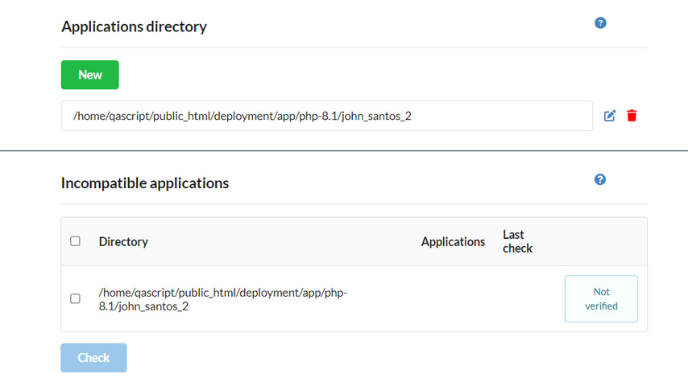688x386 pixels.
Task: Open help for Incompatible applications section
Action: [x=600, y=179]
